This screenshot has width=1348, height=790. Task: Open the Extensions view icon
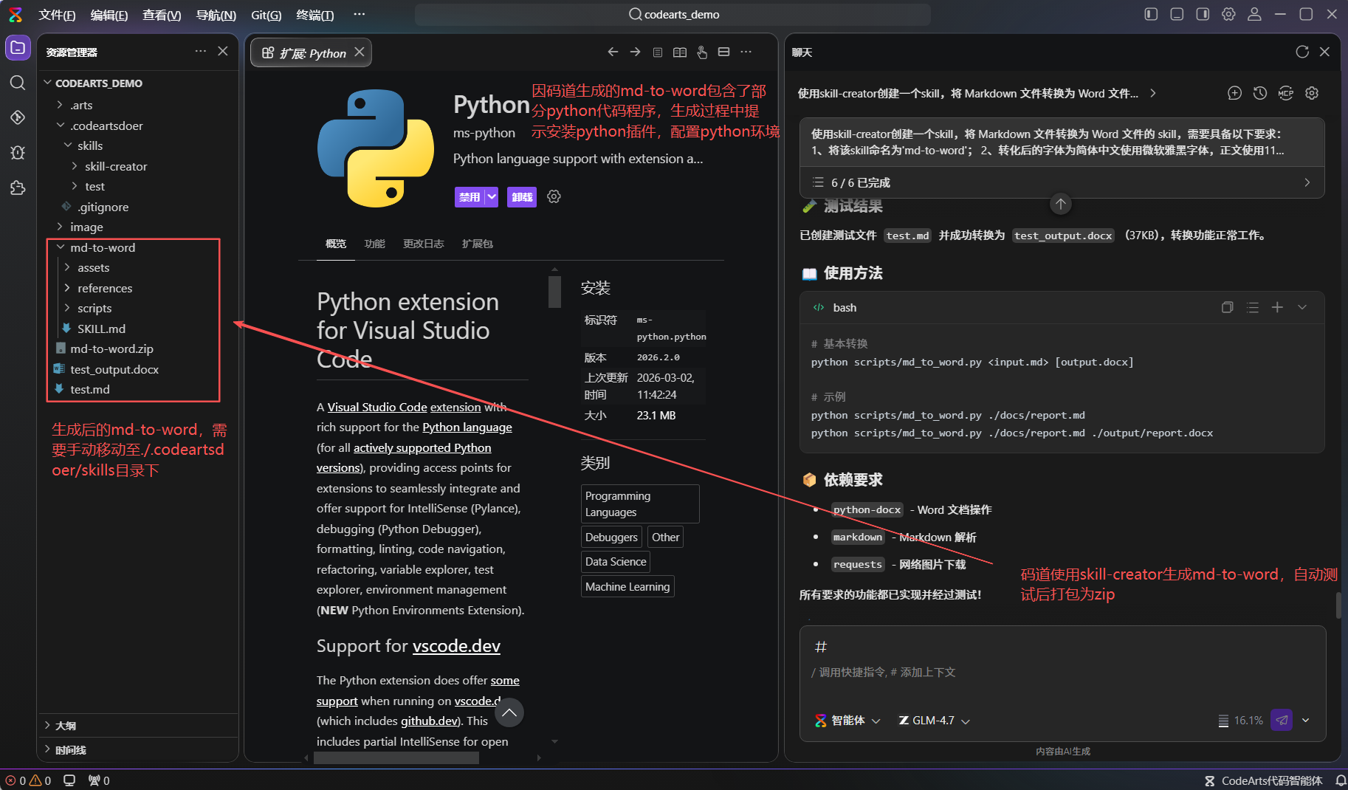coord(18,188)
